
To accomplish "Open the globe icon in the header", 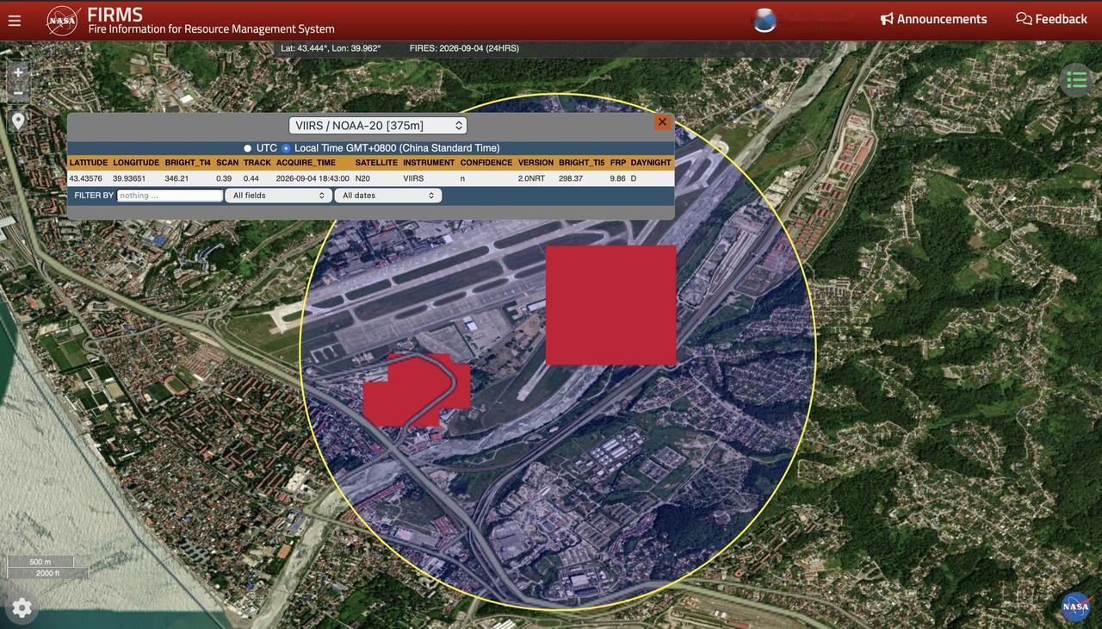I will tap(765, 20).
